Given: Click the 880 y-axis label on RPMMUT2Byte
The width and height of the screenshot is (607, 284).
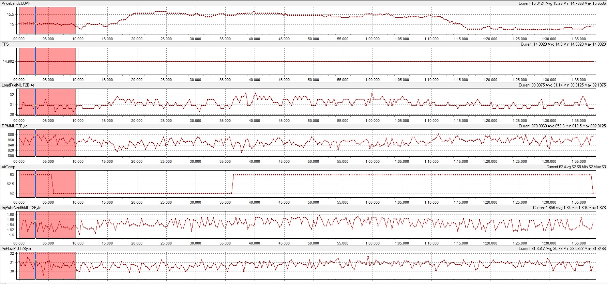Looking at the screenshot, I should (11, 135).
